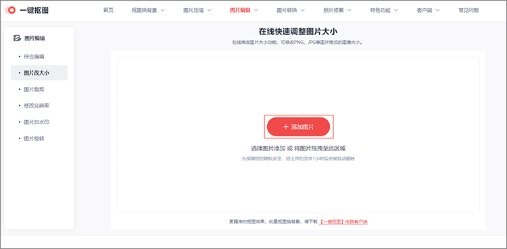
Task: Select 图片改大小 in the sidebar
Action: coord(39,73)
